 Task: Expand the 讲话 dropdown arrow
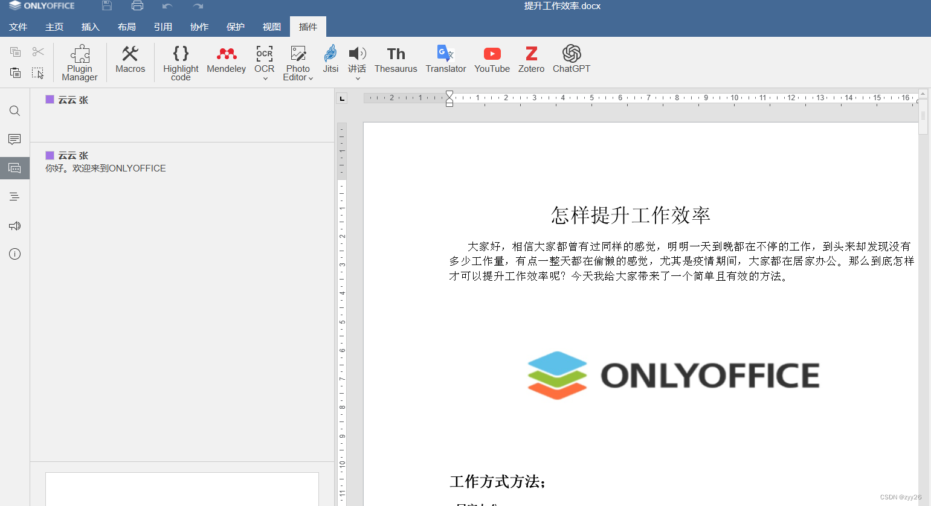(358, 78)
